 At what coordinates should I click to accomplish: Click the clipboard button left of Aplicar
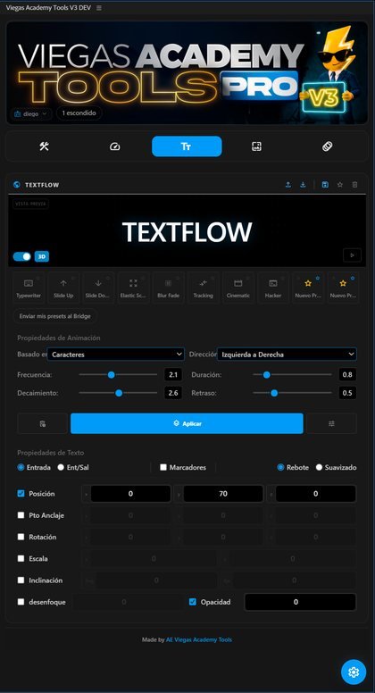(x=42, y=423)
